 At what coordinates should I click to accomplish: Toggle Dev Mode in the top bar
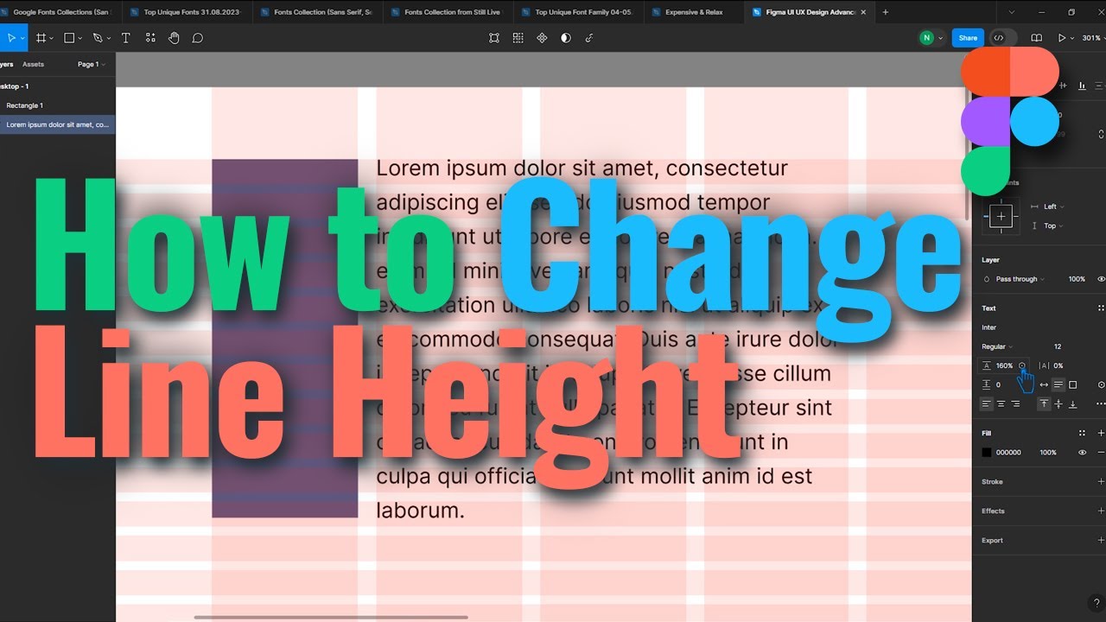click(x=1001, y=38)
